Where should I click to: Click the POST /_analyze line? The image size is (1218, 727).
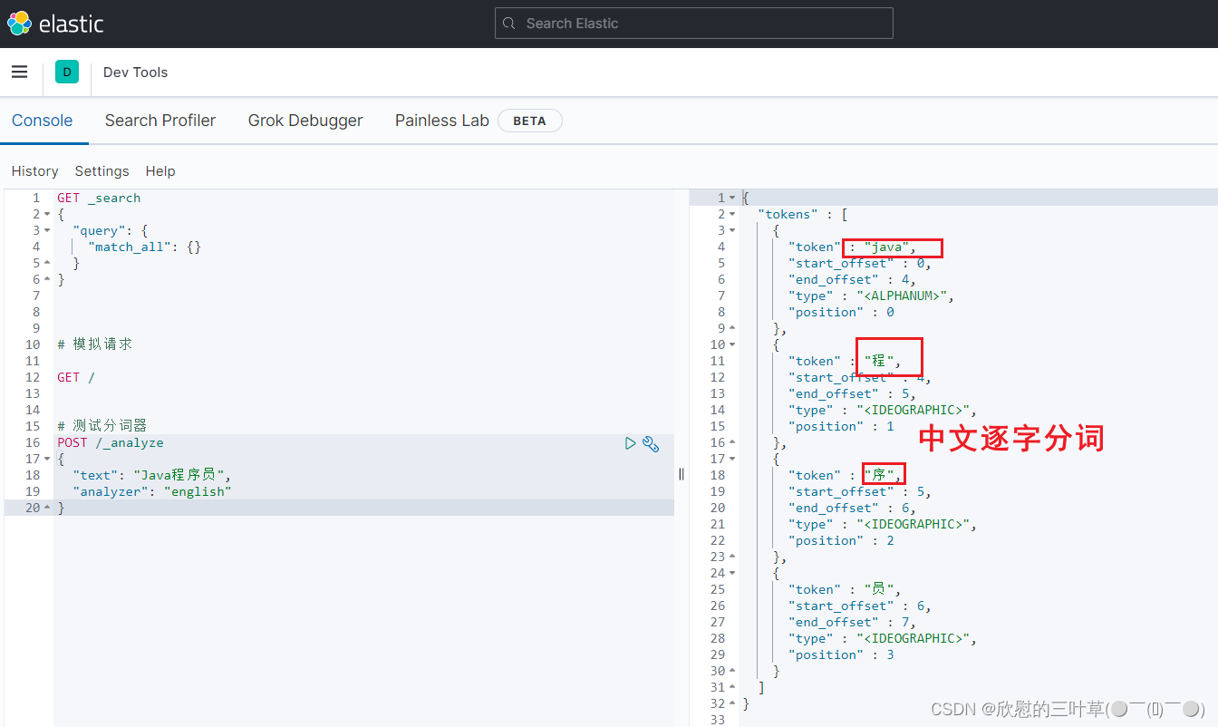click(111, 442)
